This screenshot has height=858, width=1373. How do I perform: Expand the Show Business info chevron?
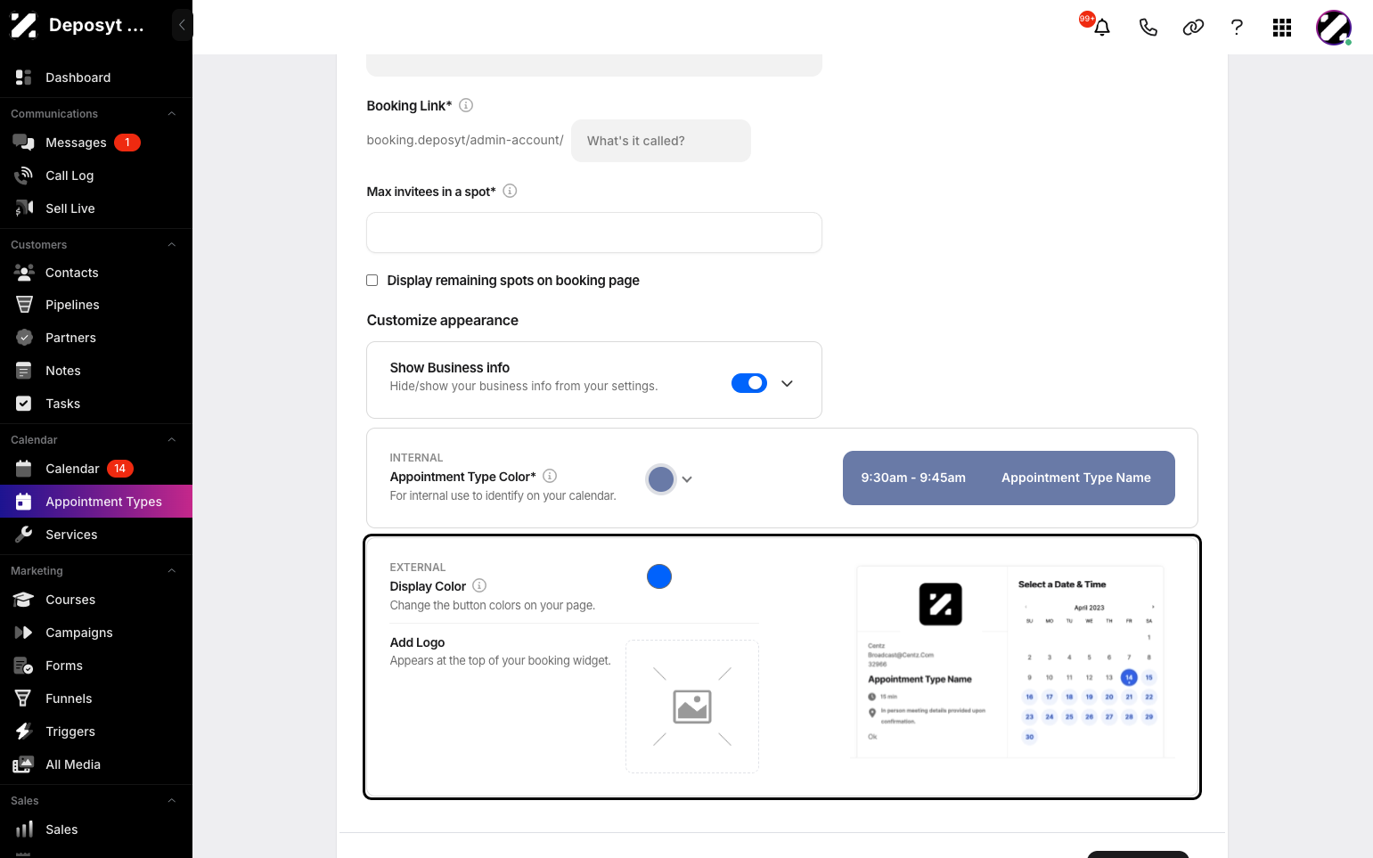click(x=787, y=383)
